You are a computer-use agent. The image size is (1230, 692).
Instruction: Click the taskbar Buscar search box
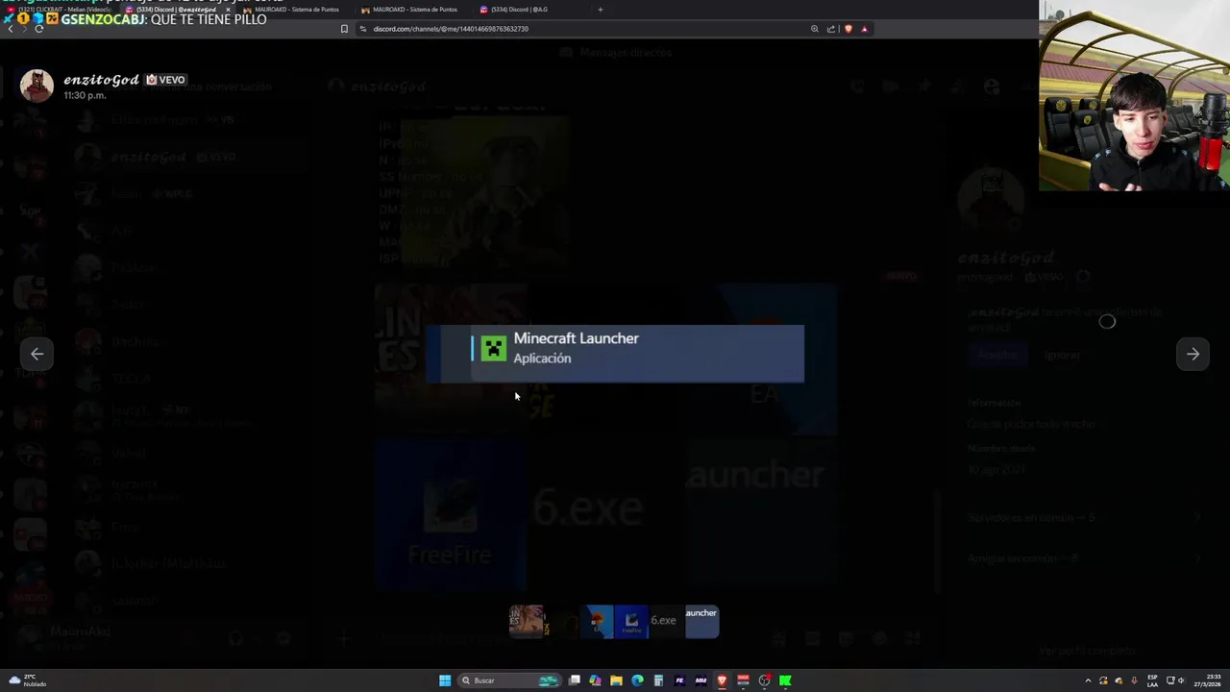click(509, 680)
